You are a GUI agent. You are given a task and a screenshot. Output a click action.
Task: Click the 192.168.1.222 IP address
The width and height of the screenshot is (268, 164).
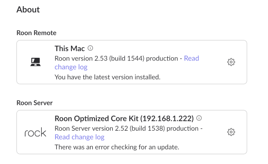(167, 119)
